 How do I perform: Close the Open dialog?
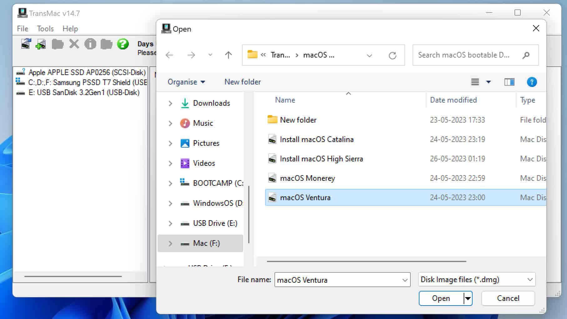pos(536,28)
